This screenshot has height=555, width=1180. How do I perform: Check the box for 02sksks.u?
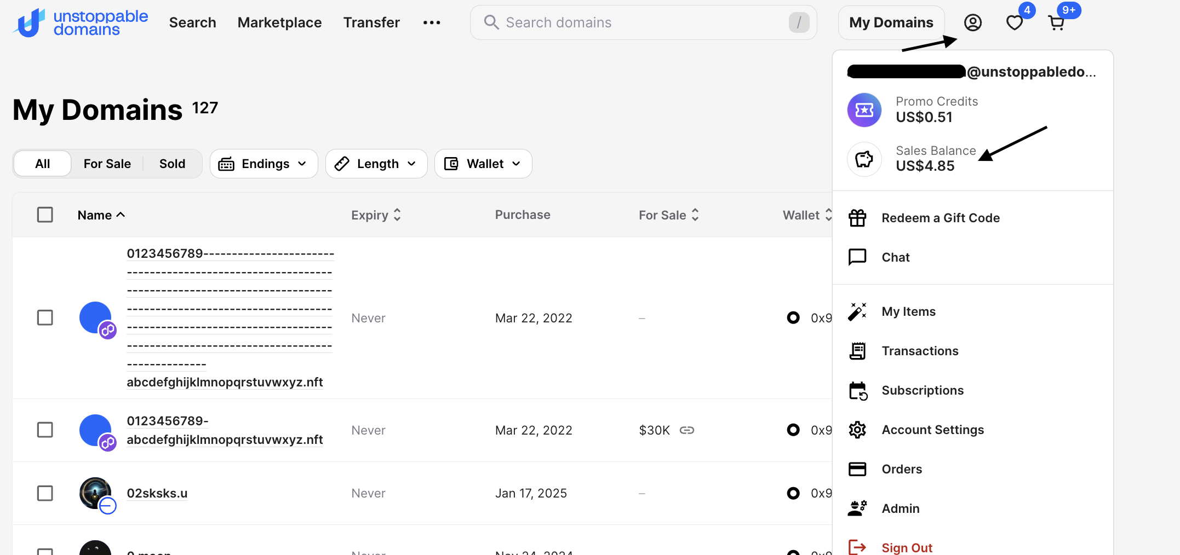pos(45,493)
